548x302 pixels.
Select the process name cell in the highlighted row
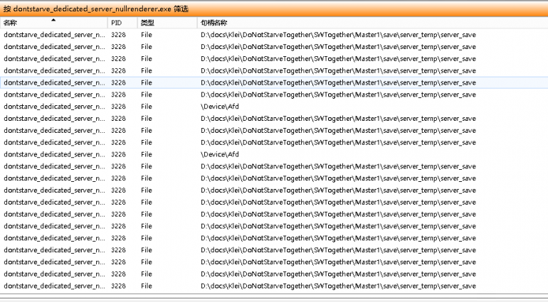point(54,82)
